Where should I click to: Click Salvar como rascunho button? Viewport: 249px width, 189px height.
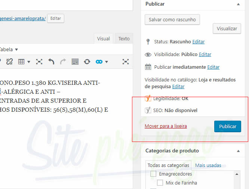click(x=172, y=19)
